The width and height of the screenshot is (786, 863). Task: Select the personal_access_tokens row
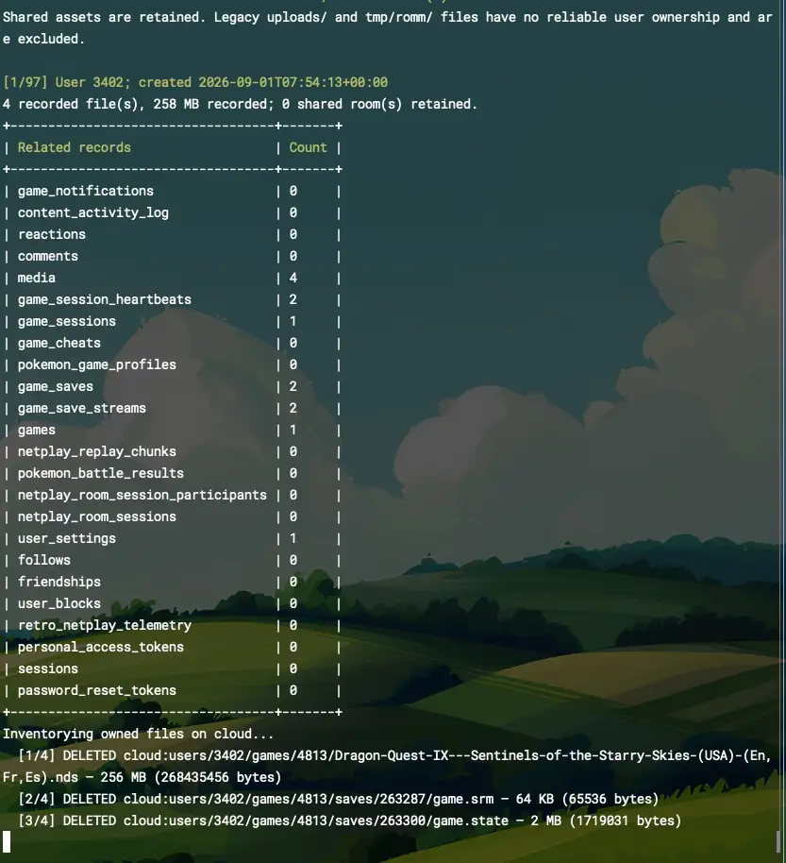coord(172,647)
